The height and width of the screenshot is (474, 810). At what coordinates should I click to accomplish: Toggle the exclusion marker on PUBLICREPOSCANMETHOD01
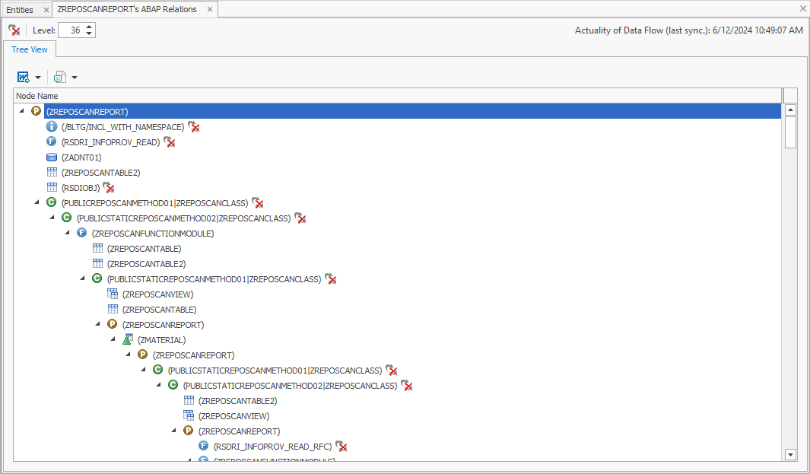(x=258, y=203)
